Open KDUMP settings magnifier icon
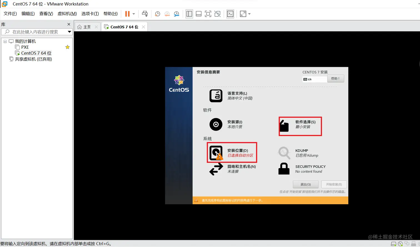 click(284, 153)
